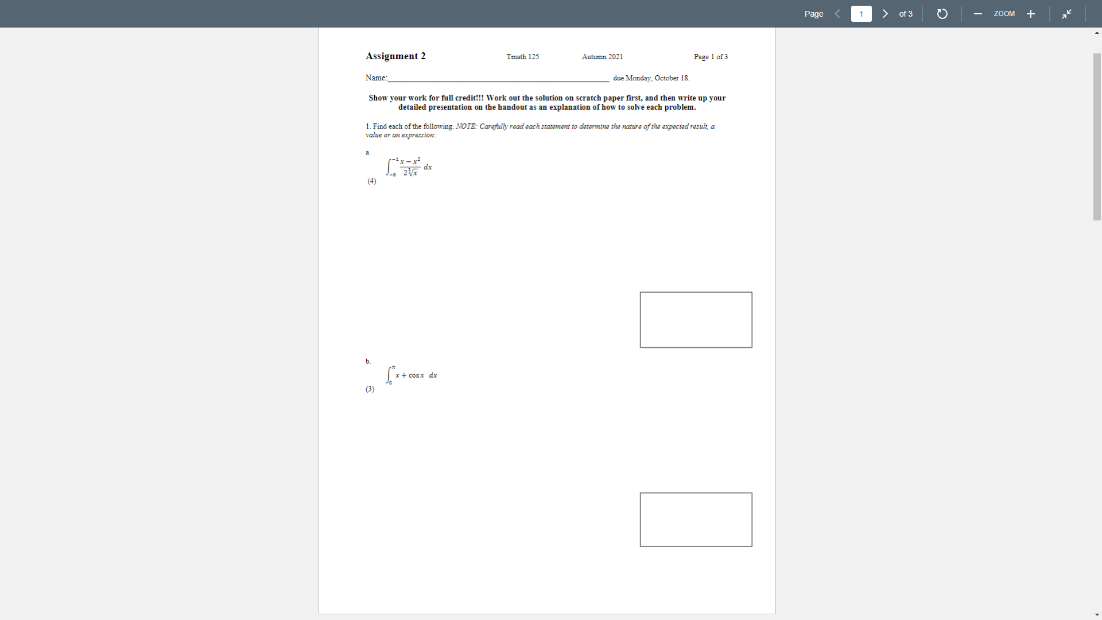Activate the shrink-to-fit view icon
Image resolution: width=1102 pixels, height=620 pixels.
point(1066,13)
